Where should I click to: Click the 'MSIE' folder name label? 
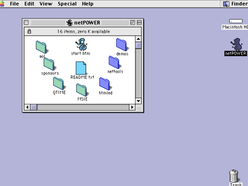pos(83,99)
